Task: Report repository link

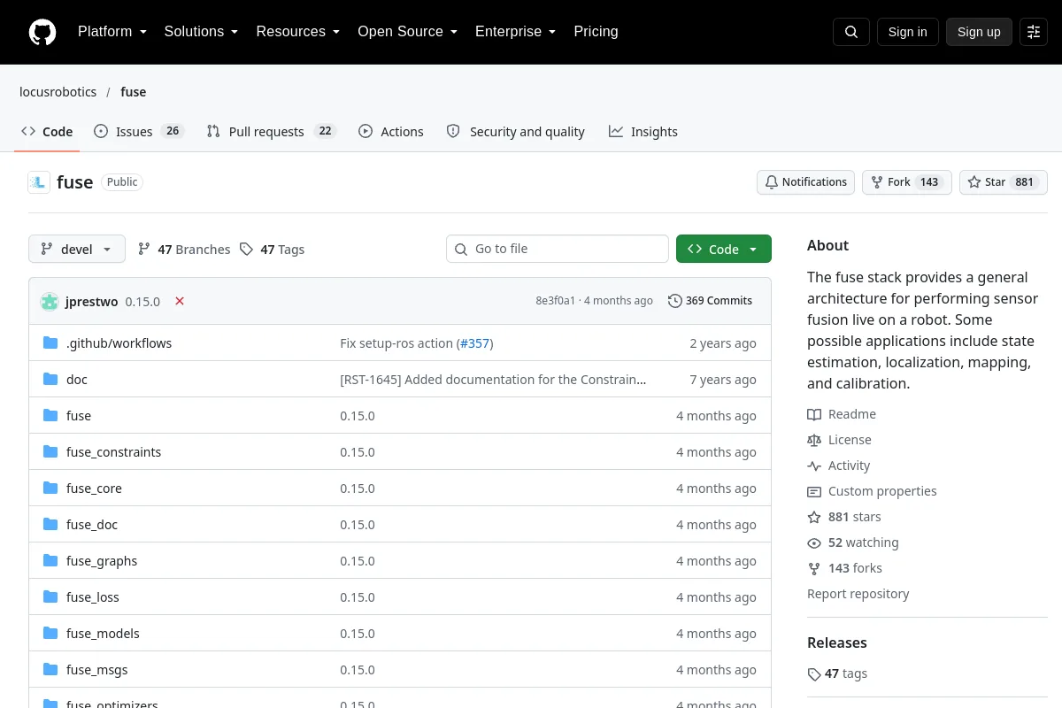Action: pyautogui.click(x=858, y=594)
